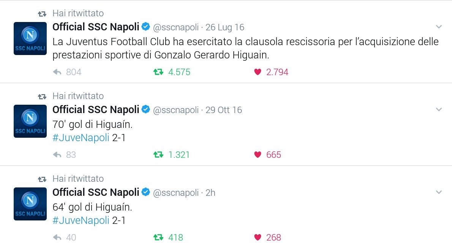This screenshot has height=247, width=452.
Task: Open options chevron on 29 Ott 16 tweet
Action: [x=439, y=109]
